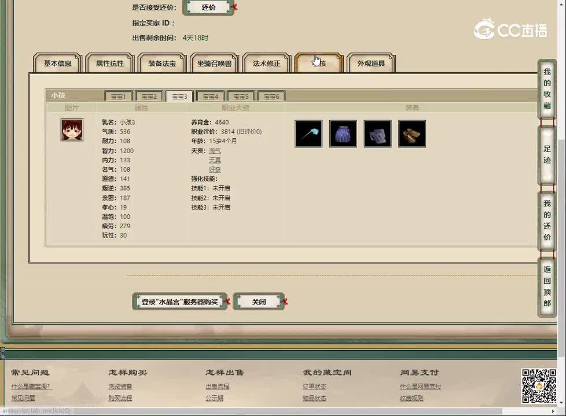Click the 好奇 talent link
The width and height of the screenshot is (566, 416).
215,169
